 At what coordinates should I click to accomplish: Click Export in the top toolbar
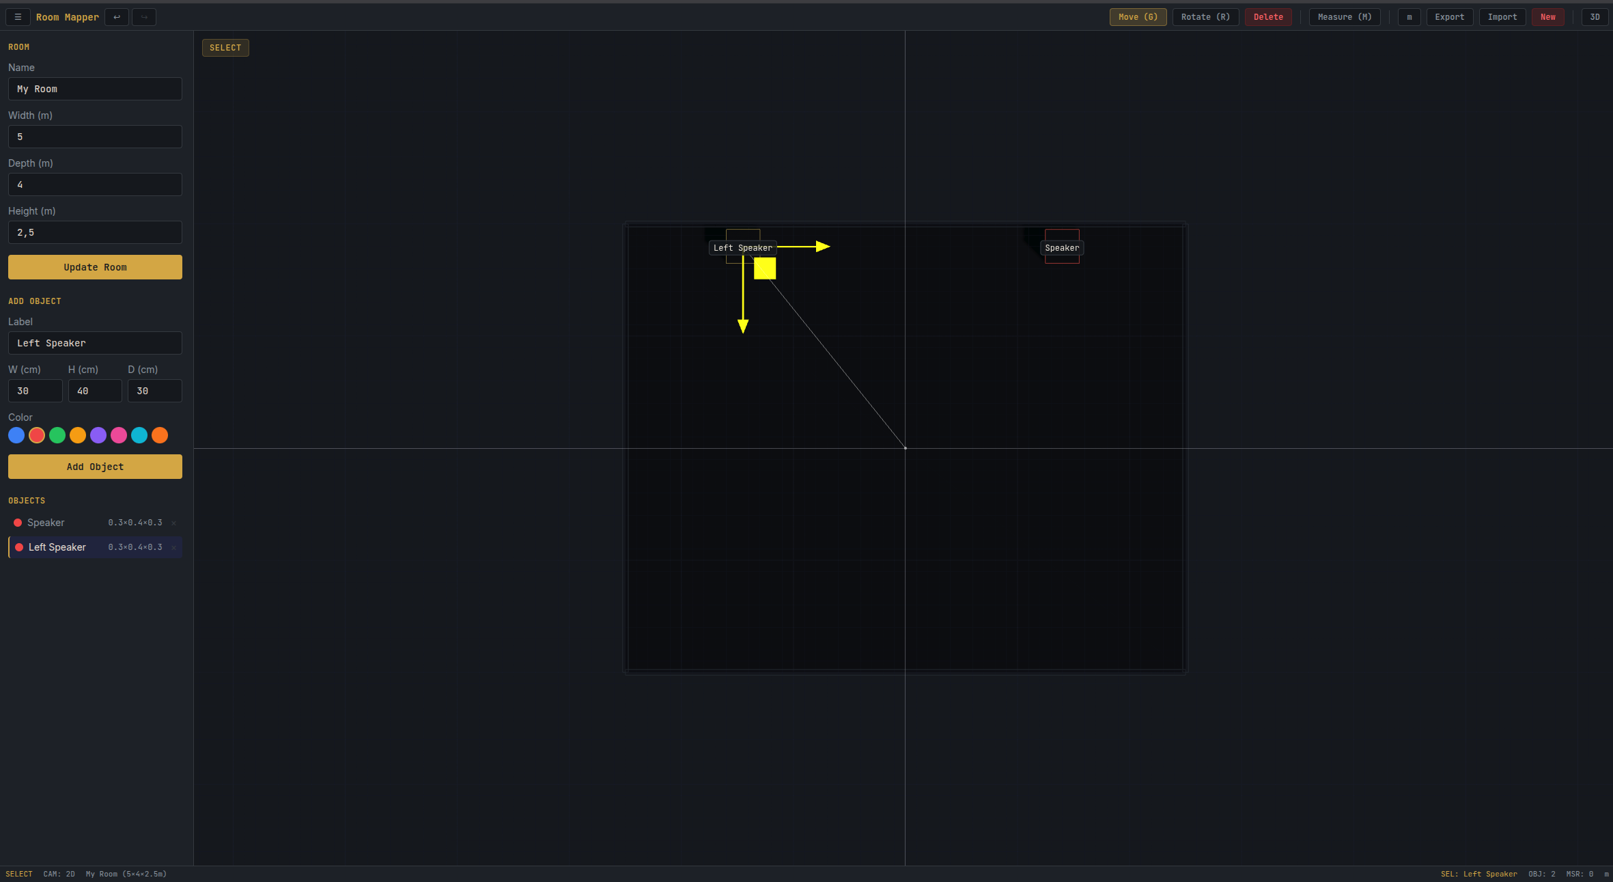pos(1450,16)
